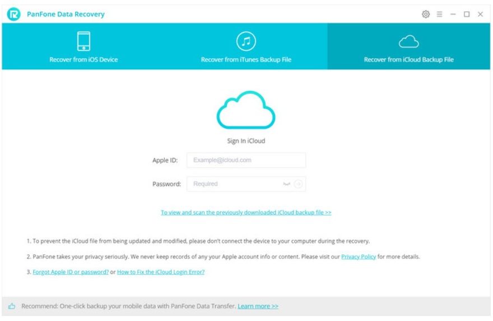
Task: Switch to Recover from iTunes Backup File tab
Action: pos(246,59)
